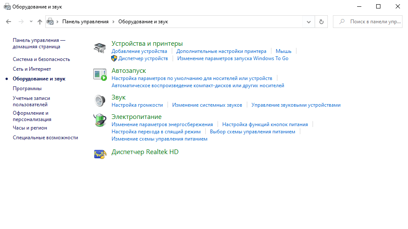
Task: Select Программы in the left sidebar
Action: click(27, 88)
